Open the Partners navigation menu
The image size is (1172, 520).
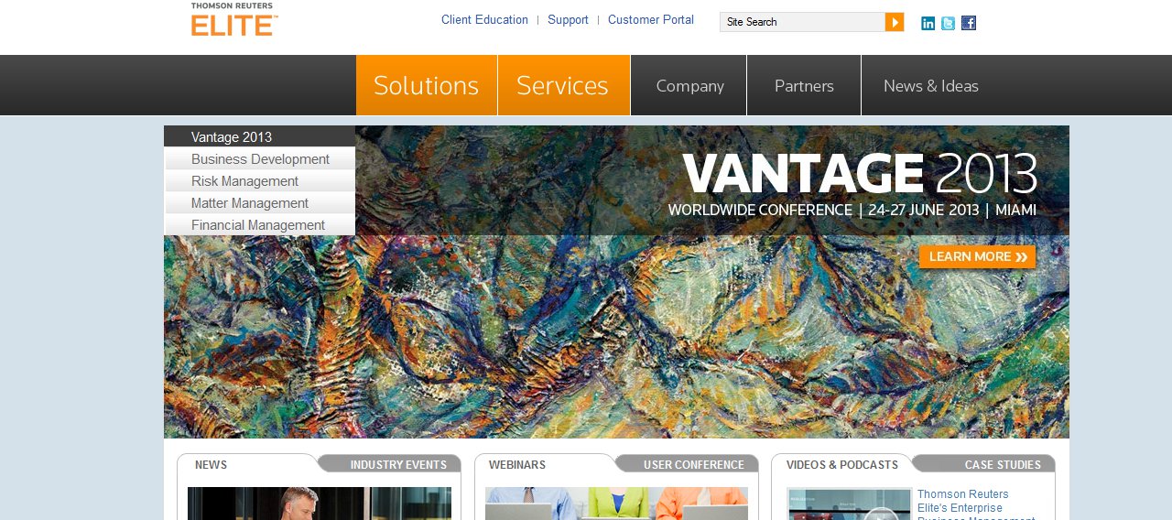tap(804, 85)
